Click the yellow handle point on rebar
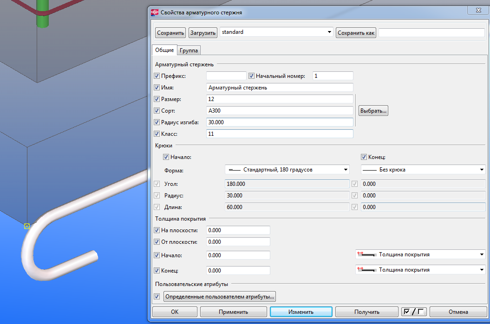Image resolution: width=490 pixels, height=324 pixels. [x=26, y=226]
